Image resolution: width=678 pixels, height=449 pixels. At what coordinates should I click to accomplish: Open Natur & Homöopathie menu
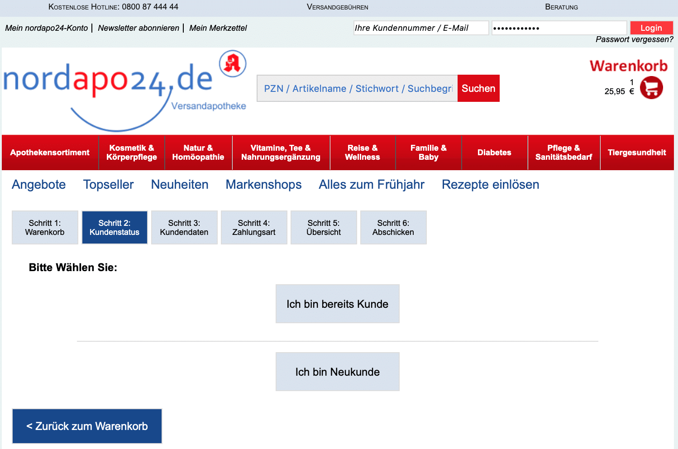pyautogui.click(x=198, y=153)
